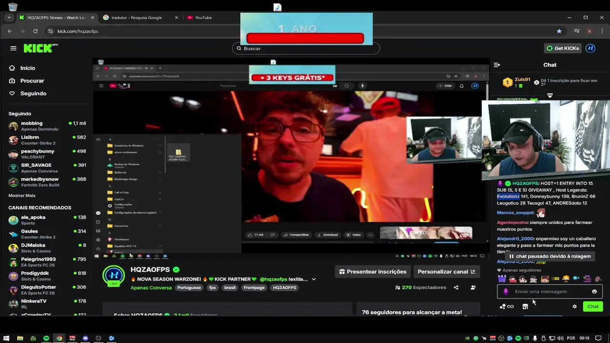Bookmark this page with the star icon
Screen dimensions: 610x343
[x=559, y=31]
